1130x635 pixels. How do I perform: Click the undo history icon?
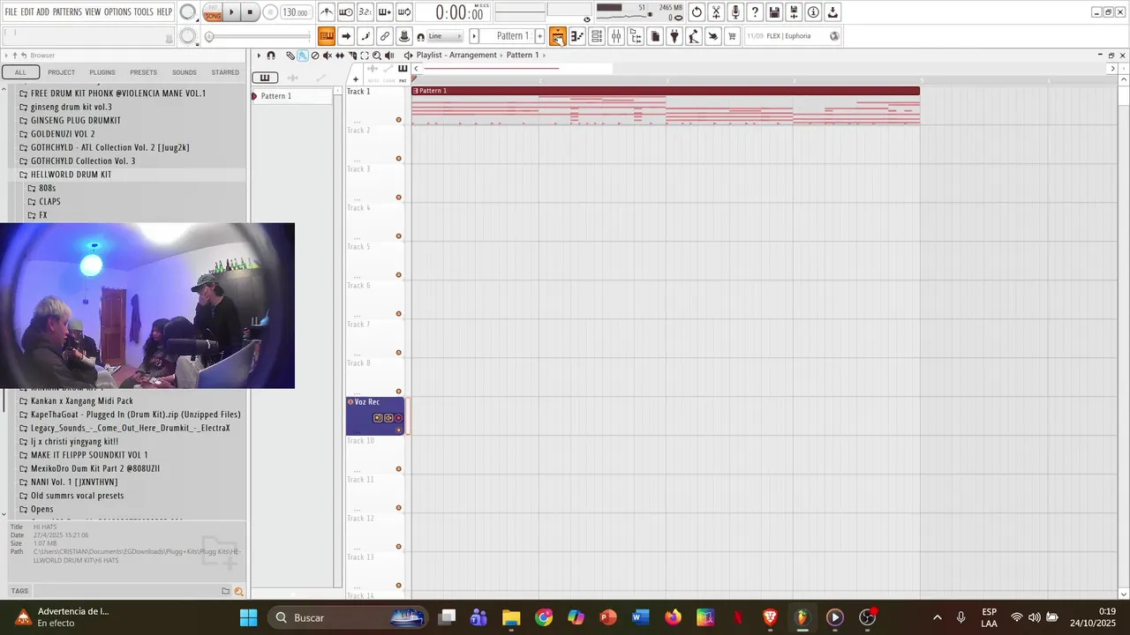(697, 12)
